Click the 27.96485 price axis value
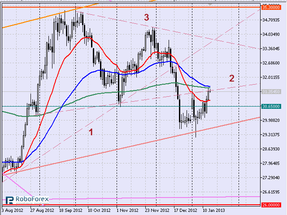Viewport: 287px width, 215px height. [271, 163]
